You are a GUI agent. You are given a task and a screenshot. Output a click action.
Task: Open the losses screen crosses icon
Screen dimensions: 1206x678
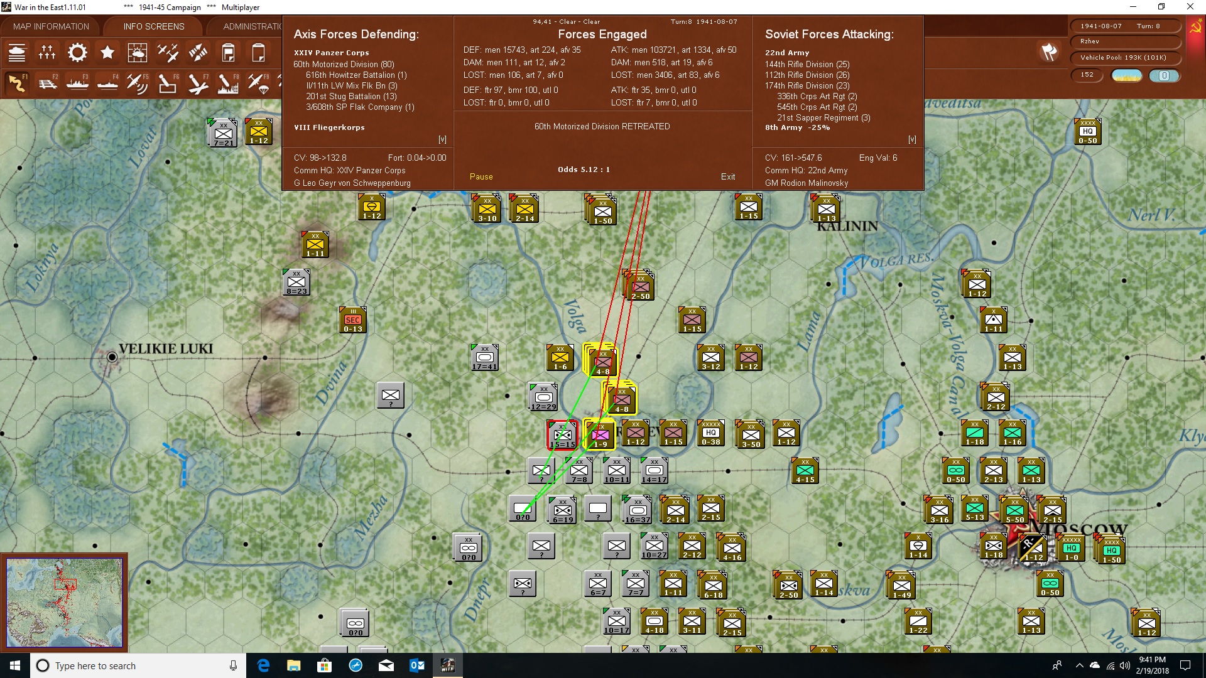(x=47, y=53)
